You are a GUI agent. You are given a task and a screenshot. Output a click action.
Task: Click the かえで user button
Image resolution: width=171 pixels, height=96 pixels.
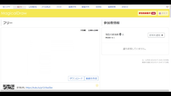(163, 13)
